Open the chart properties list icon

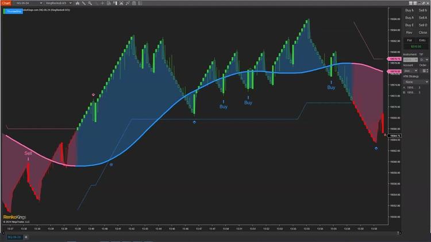pyautogui.click(x=140, y=3)
